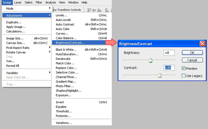Click align bottom edges icon in options bar
Image resolution: width=208 pixels, height=129 pixels.
(x=99, y=10)
